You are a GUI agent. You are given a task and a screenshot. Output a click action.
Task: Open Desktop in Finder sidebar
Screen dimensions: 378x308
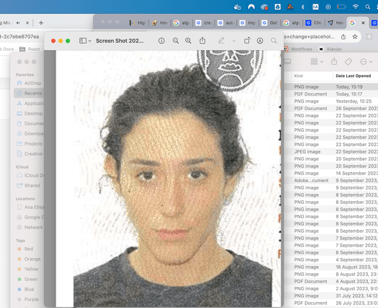click(x=30, y=113)
